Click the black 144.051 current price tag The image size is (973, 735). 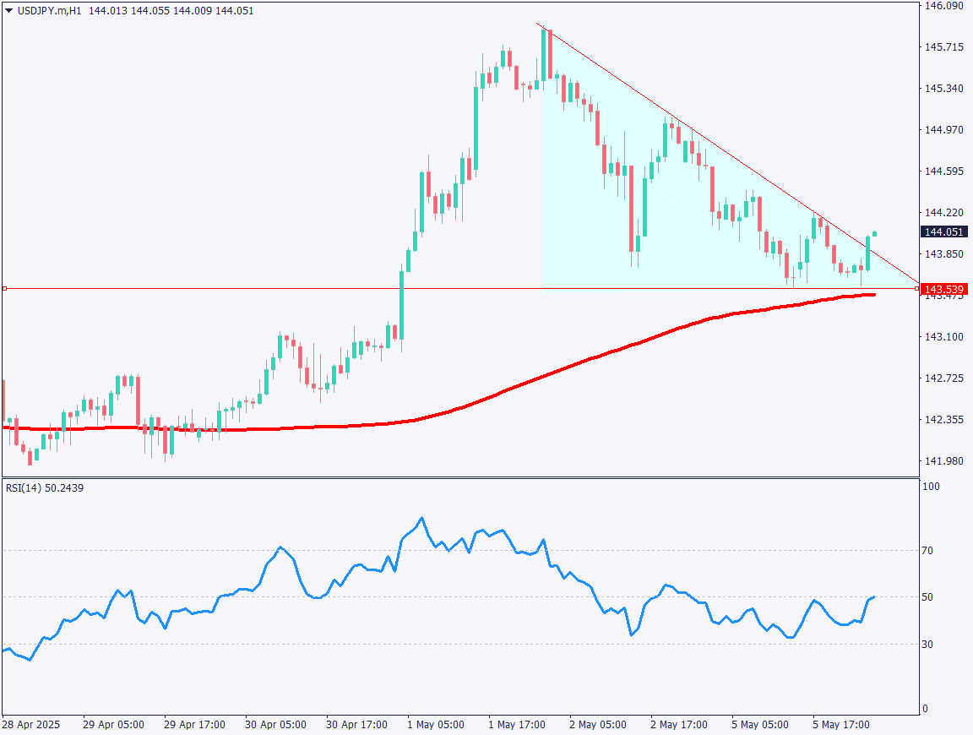(x=944, y=232)
